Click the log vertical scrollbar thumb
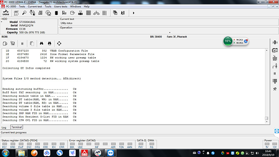This screenshot has height=157, width=279. tap(267, 118)
